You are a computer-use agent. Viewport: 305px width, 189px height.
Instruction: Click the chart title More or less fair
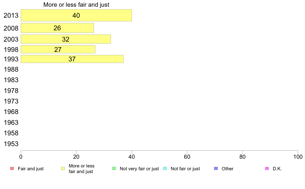(x=76, y=5)
